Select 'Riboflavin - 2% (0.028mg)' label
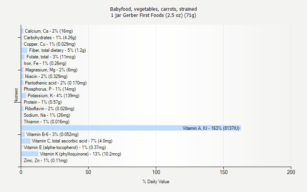Viewport: 307px width, 192px height. pos(50,109)
